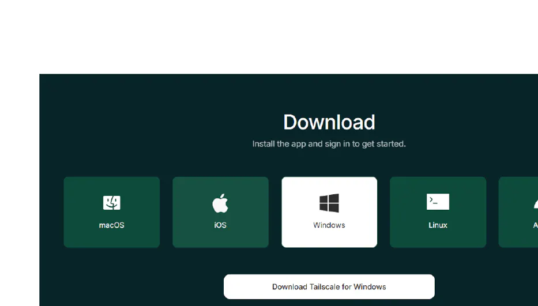
Task: Click the 'Install the app and sign in' subtitle
Action: (329, 143)
